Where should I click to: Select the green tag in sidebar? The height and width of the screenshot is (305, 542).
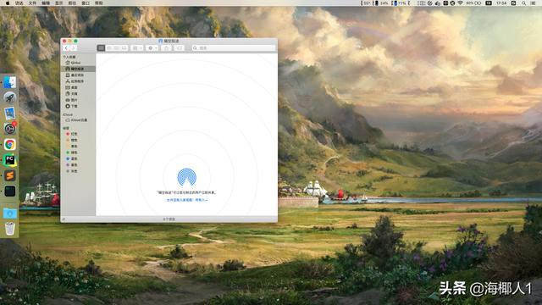[x=78, y=152]
